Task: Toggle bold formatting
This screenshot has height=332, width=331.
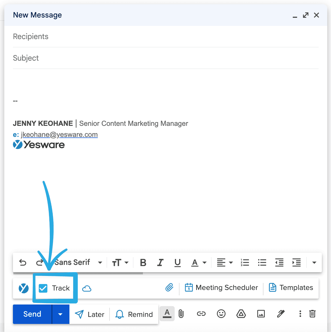Action: [x=143, y=262]
